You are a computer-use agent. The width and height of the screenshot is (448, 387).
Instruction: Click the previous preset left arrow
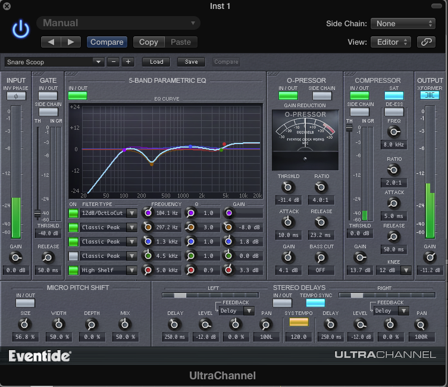[51, 42]
